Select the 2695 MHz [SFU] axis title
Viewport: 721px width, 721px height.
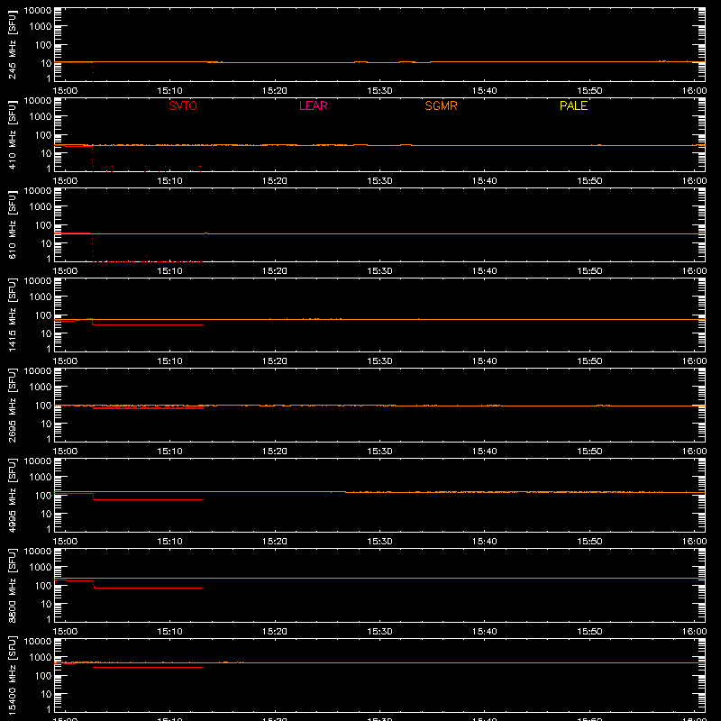12,406
